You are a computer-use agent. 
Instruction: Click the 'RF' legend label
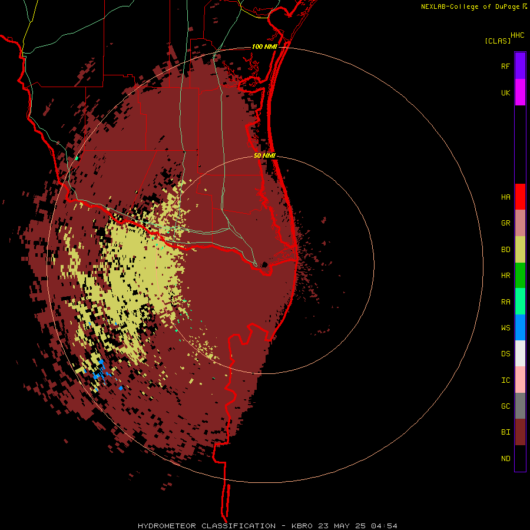505,66
